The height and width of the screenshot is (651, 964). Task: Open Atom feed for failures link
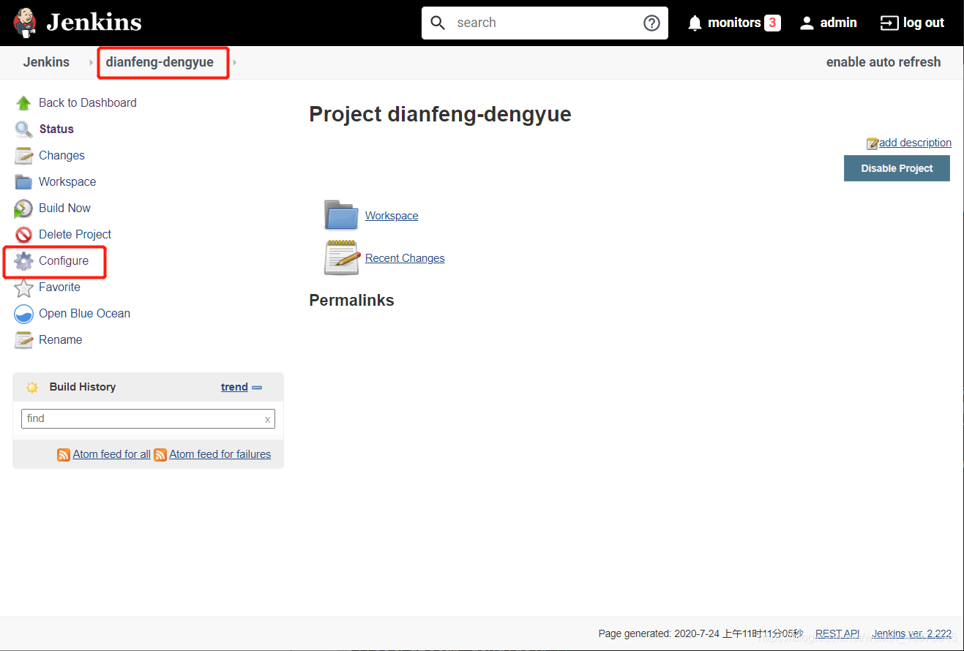tap(220, 454)
